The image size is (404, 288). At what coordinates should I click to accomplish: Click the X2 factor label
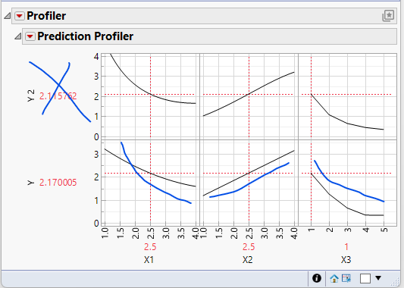[x=247, y=260]
